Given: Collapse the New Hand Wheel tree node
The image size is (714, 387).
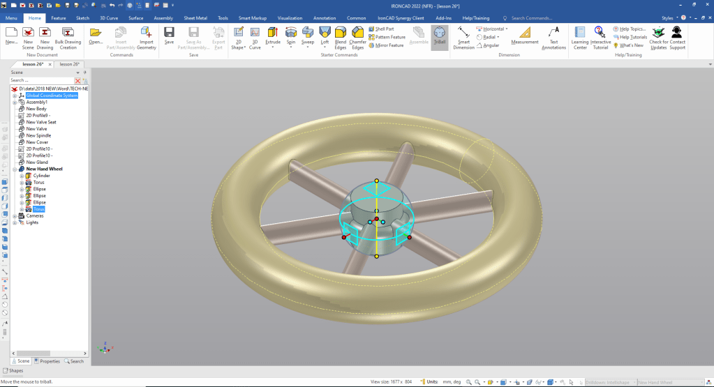Looking at the screenshot, I should point(15,169).
